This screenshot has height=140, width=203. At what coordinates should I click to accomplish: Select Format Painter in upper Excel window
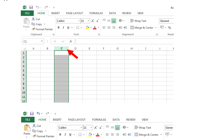click(42, 29)
